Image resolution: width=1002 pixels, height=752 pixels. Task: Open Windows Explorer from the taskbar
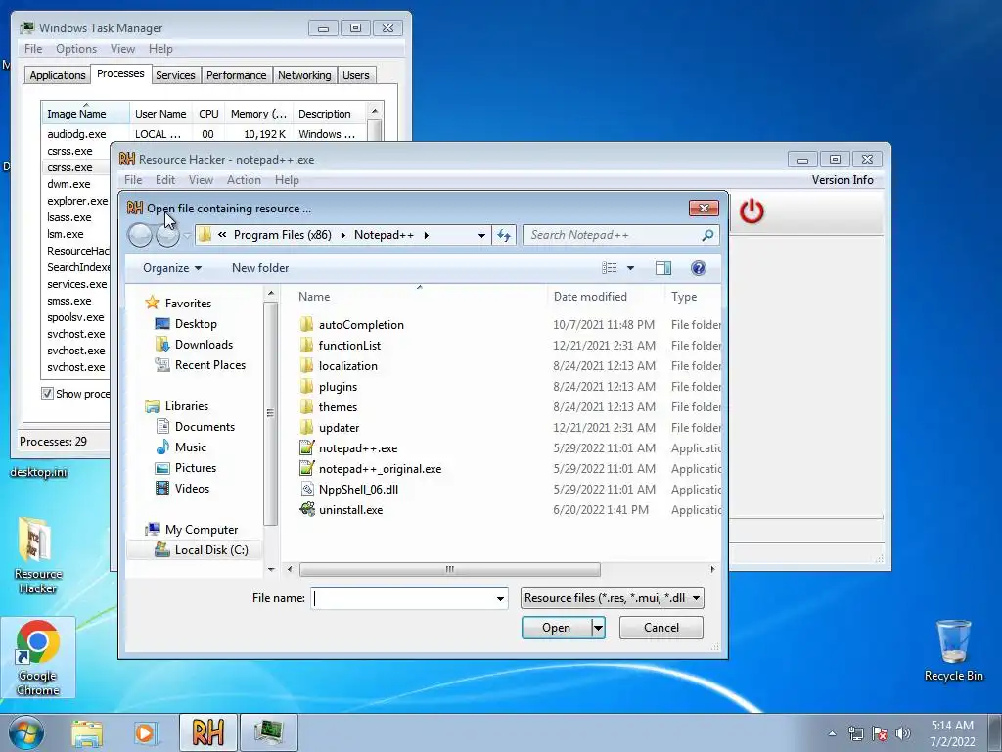[87, 732]
